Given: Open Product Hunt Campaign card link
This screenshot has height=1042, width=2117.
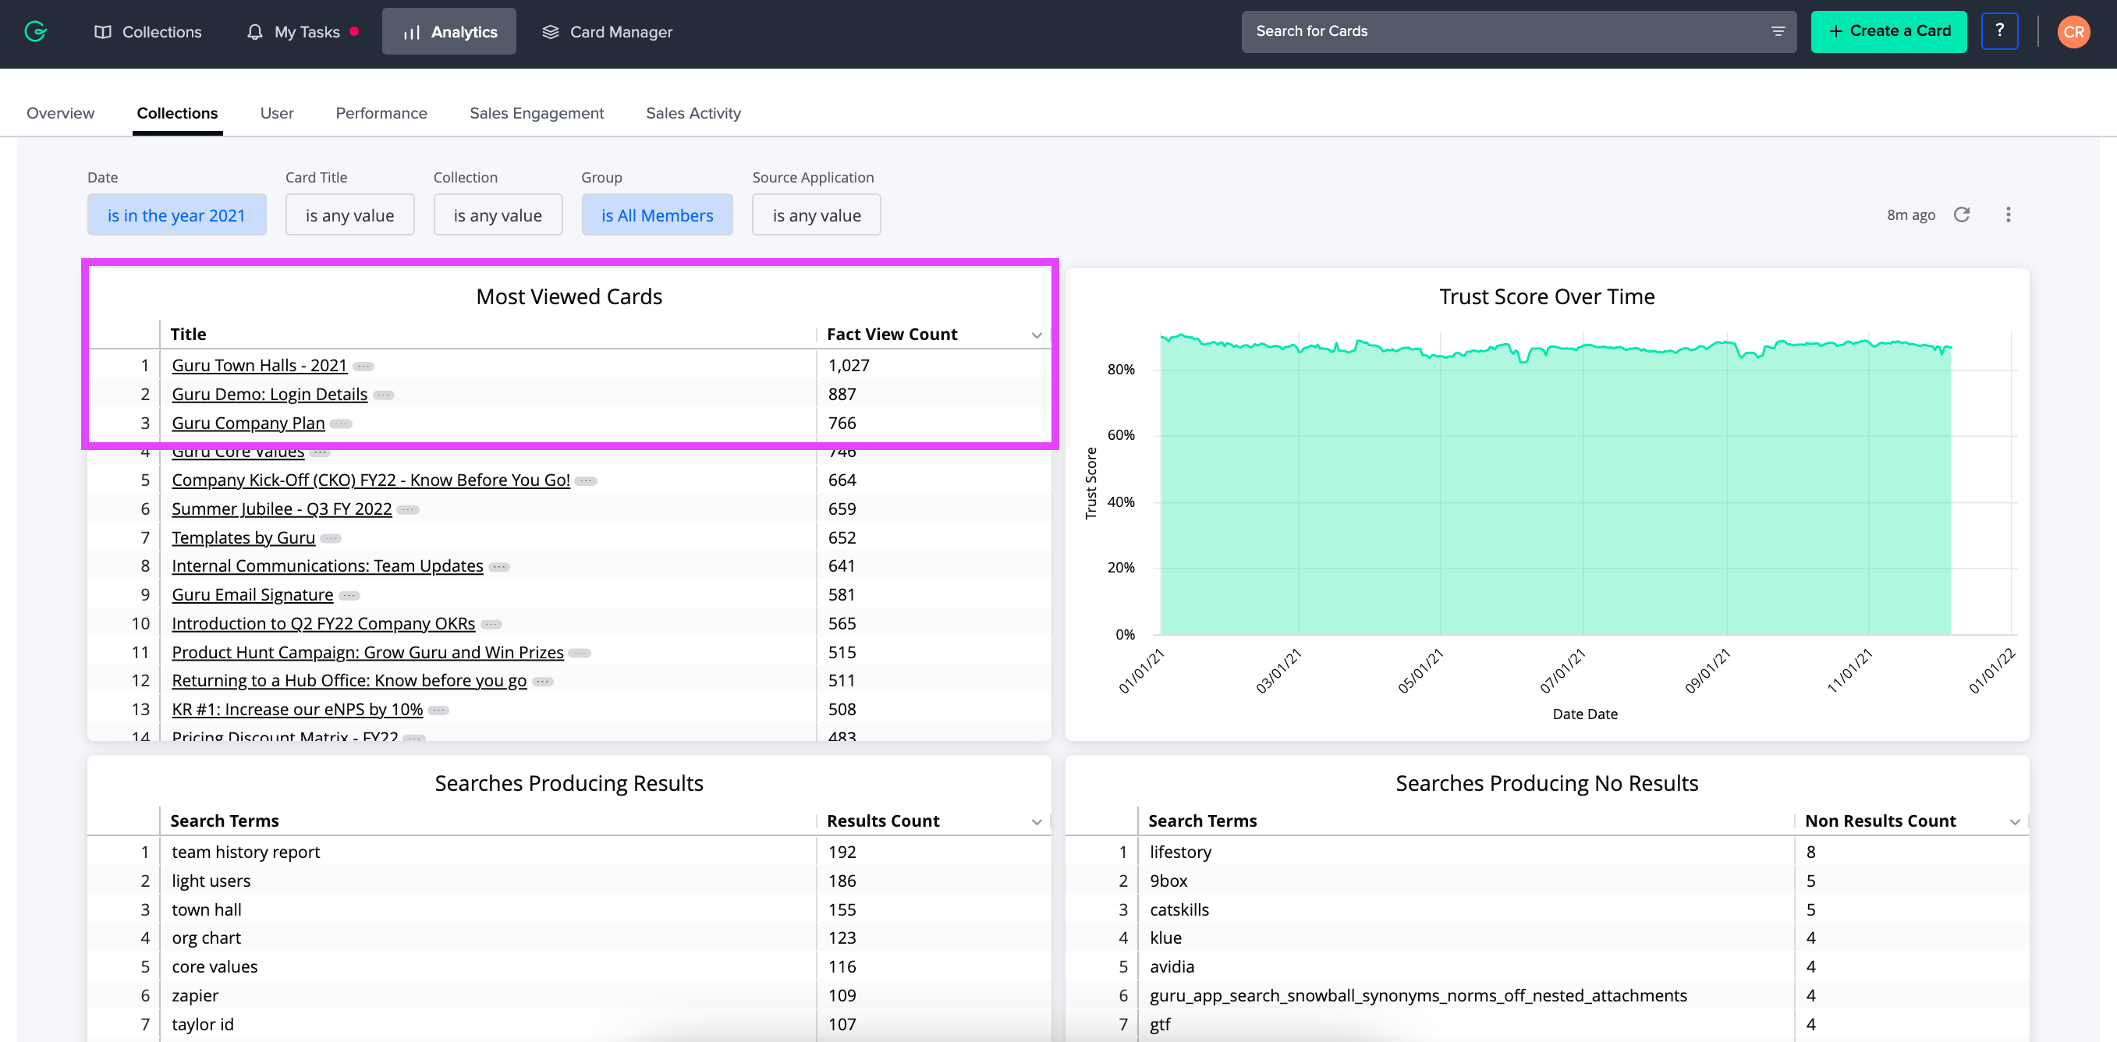Looking at the screenshot, I should (367, 653).
